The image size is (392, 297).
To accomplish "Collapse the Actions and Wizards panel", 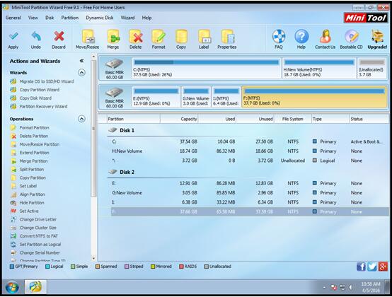I will 81,61.
